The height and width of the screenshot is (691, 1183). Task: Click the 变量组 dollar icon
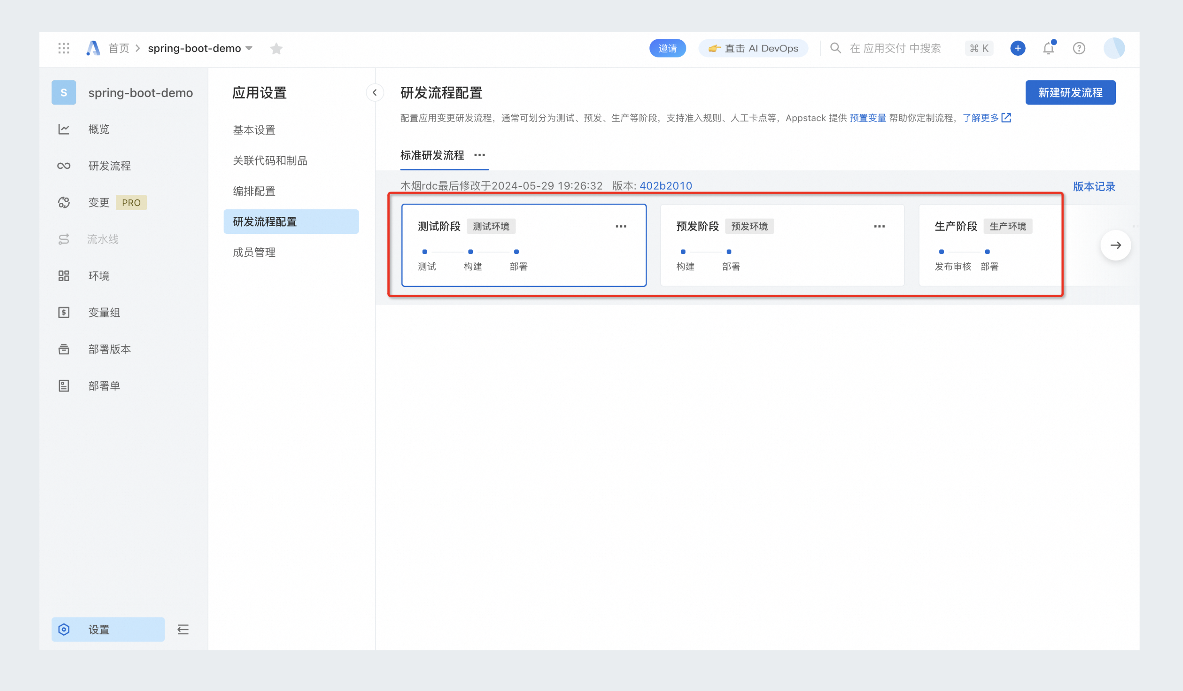point(64,313)
